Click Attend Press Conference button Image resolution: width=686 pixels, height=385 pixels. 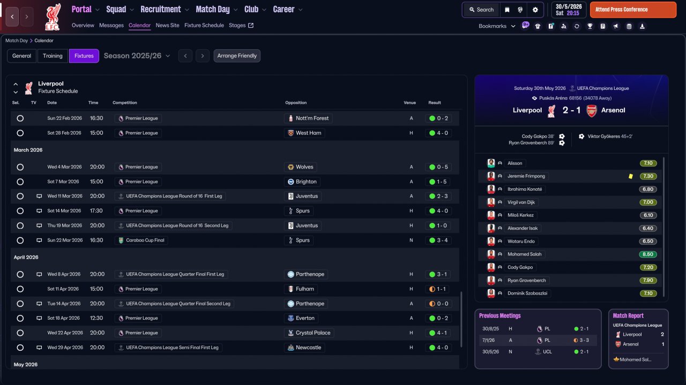pyautogui.click(x=633, y=10)
